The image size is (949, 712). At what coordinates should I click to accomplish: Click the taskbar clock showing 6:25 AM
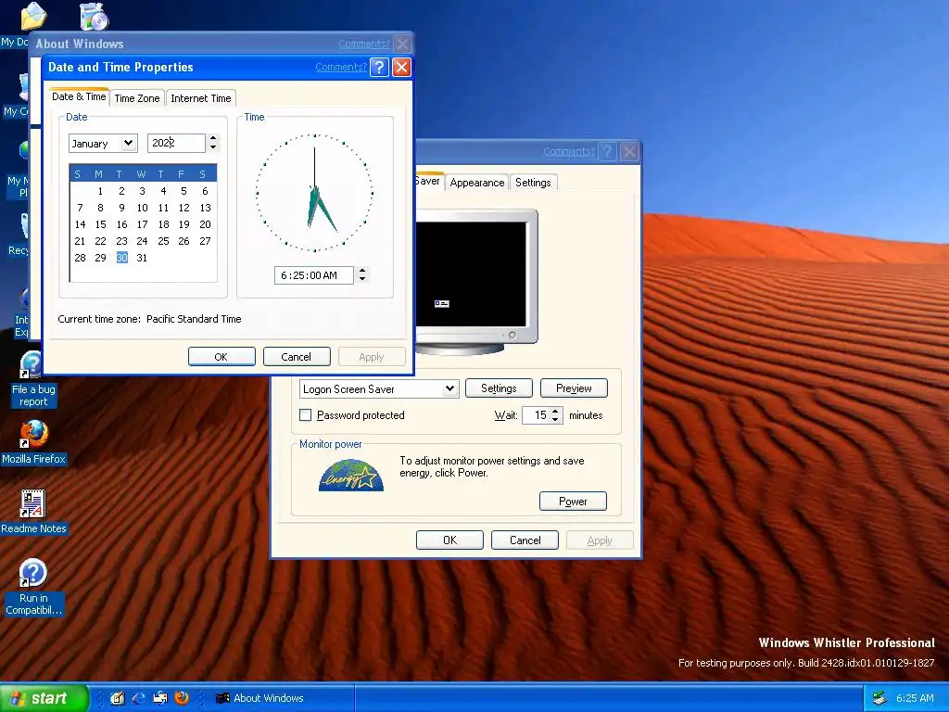point(915,698)
